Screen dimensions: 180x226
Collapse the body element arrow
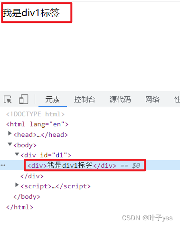[10, 144]
